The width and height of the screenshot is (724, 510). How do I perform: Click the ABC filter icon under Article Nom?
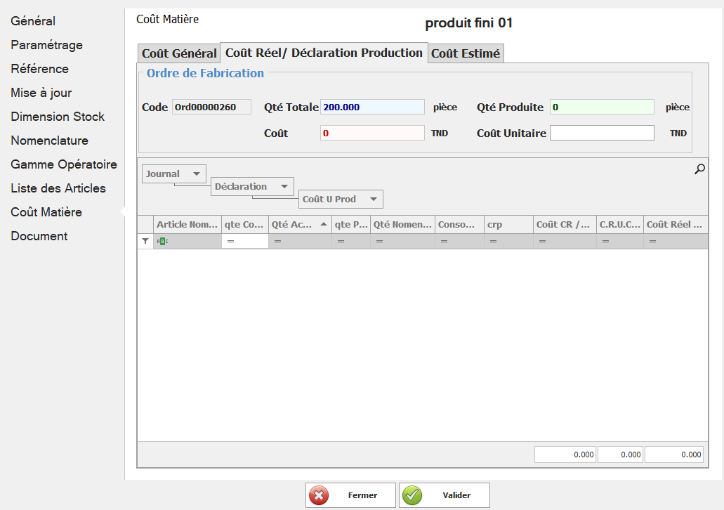(162, 241)
